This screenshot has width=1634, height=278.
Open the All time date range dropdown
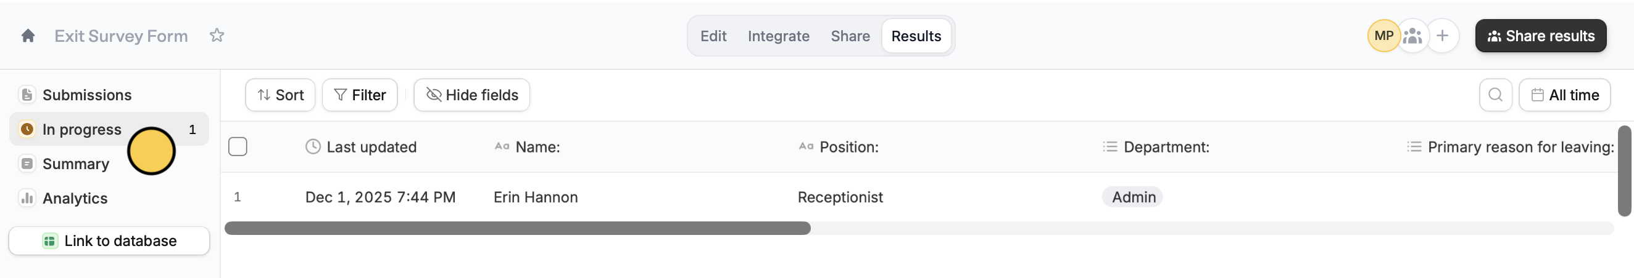[1564, 95]
